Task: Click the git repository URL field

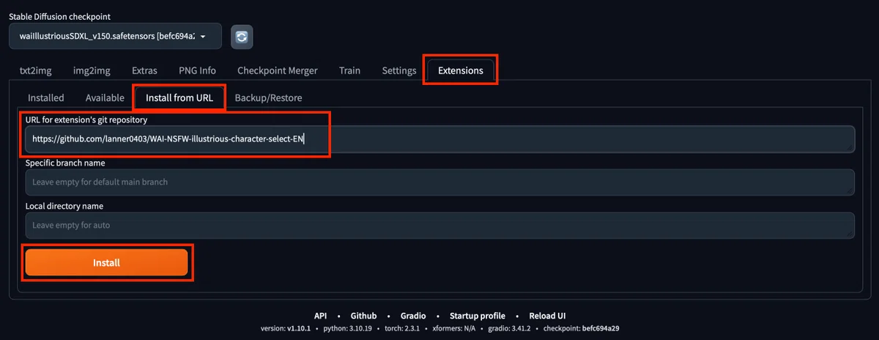Action: pyautogui.click(x=439, y=138)
